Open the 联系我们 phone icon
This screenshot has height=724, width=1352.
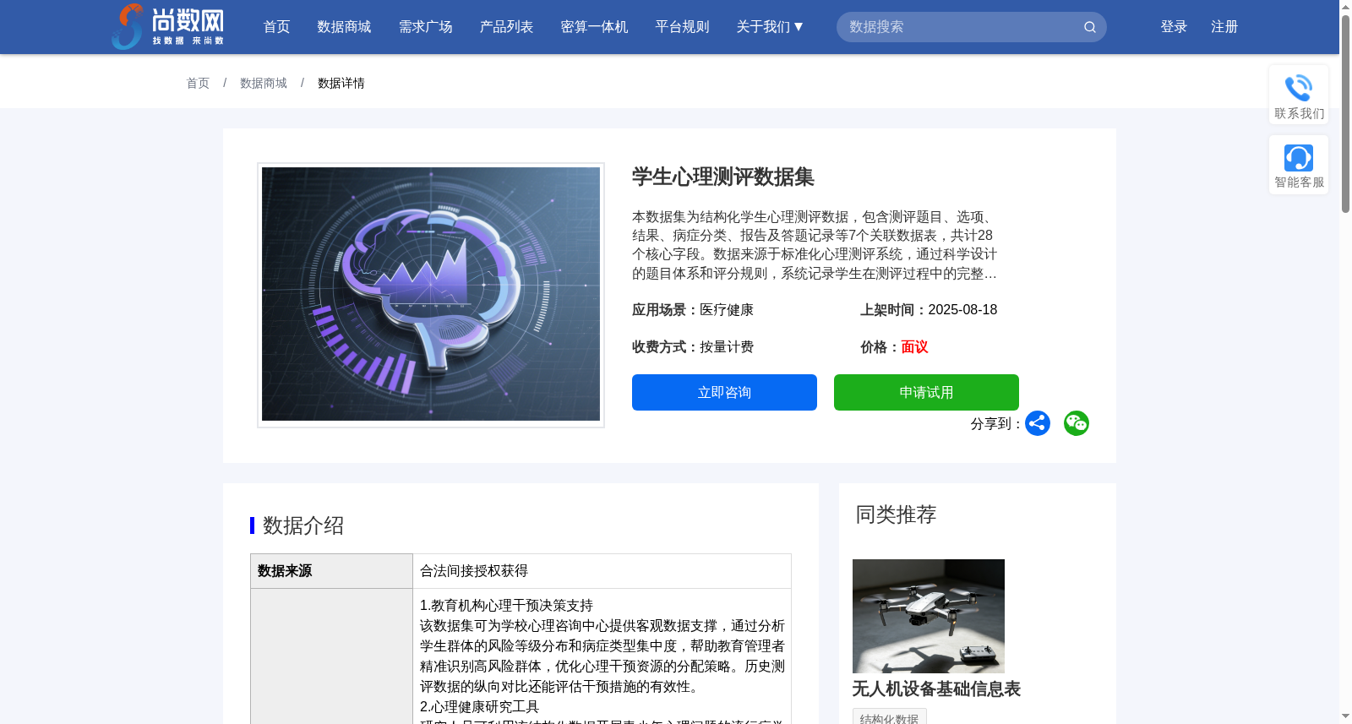point(1299,88)
